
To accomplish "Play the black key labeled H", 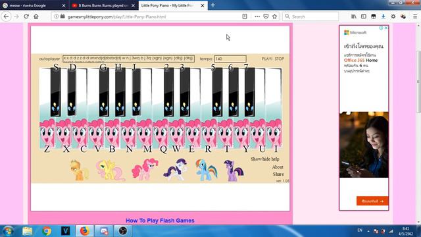I will (x=120, y=92).
